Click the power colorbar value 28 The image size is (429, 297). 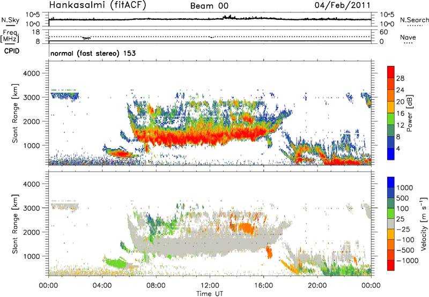point(400,78)
